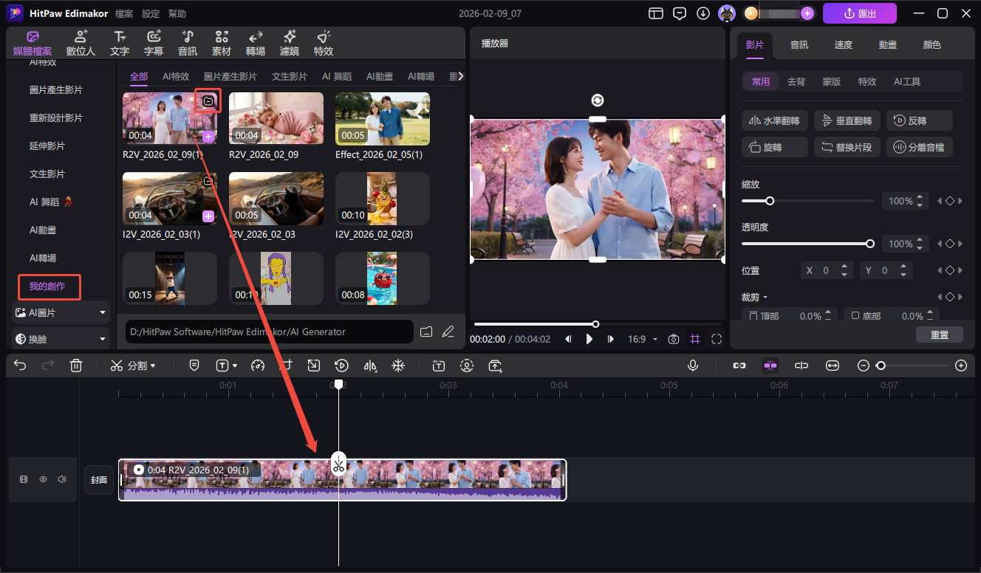Click the speed gauge icon in timeline toolbar

(257, 366)
